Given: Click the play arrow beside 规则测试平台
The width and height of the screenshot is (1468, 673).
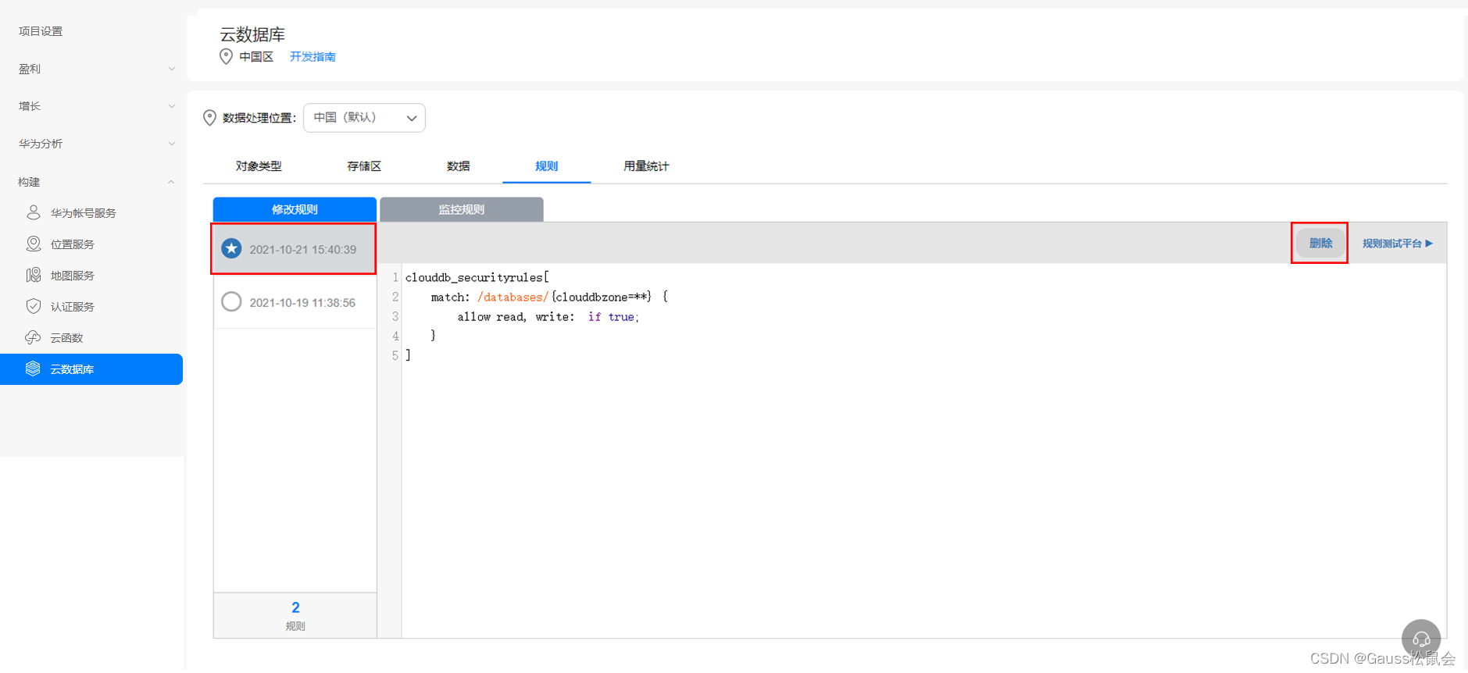Looking at the screenshot, I should (1429, 244).
